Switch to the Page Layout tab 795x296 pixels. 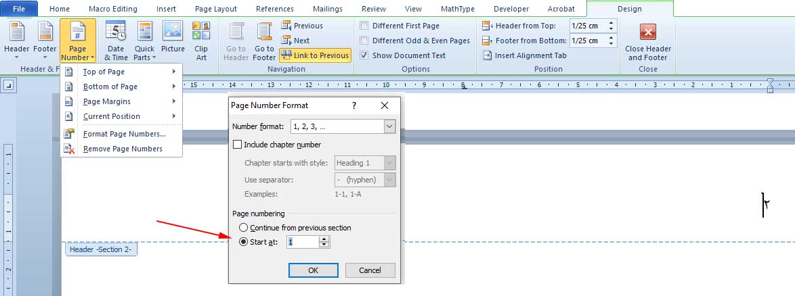[x=216, y=9]
